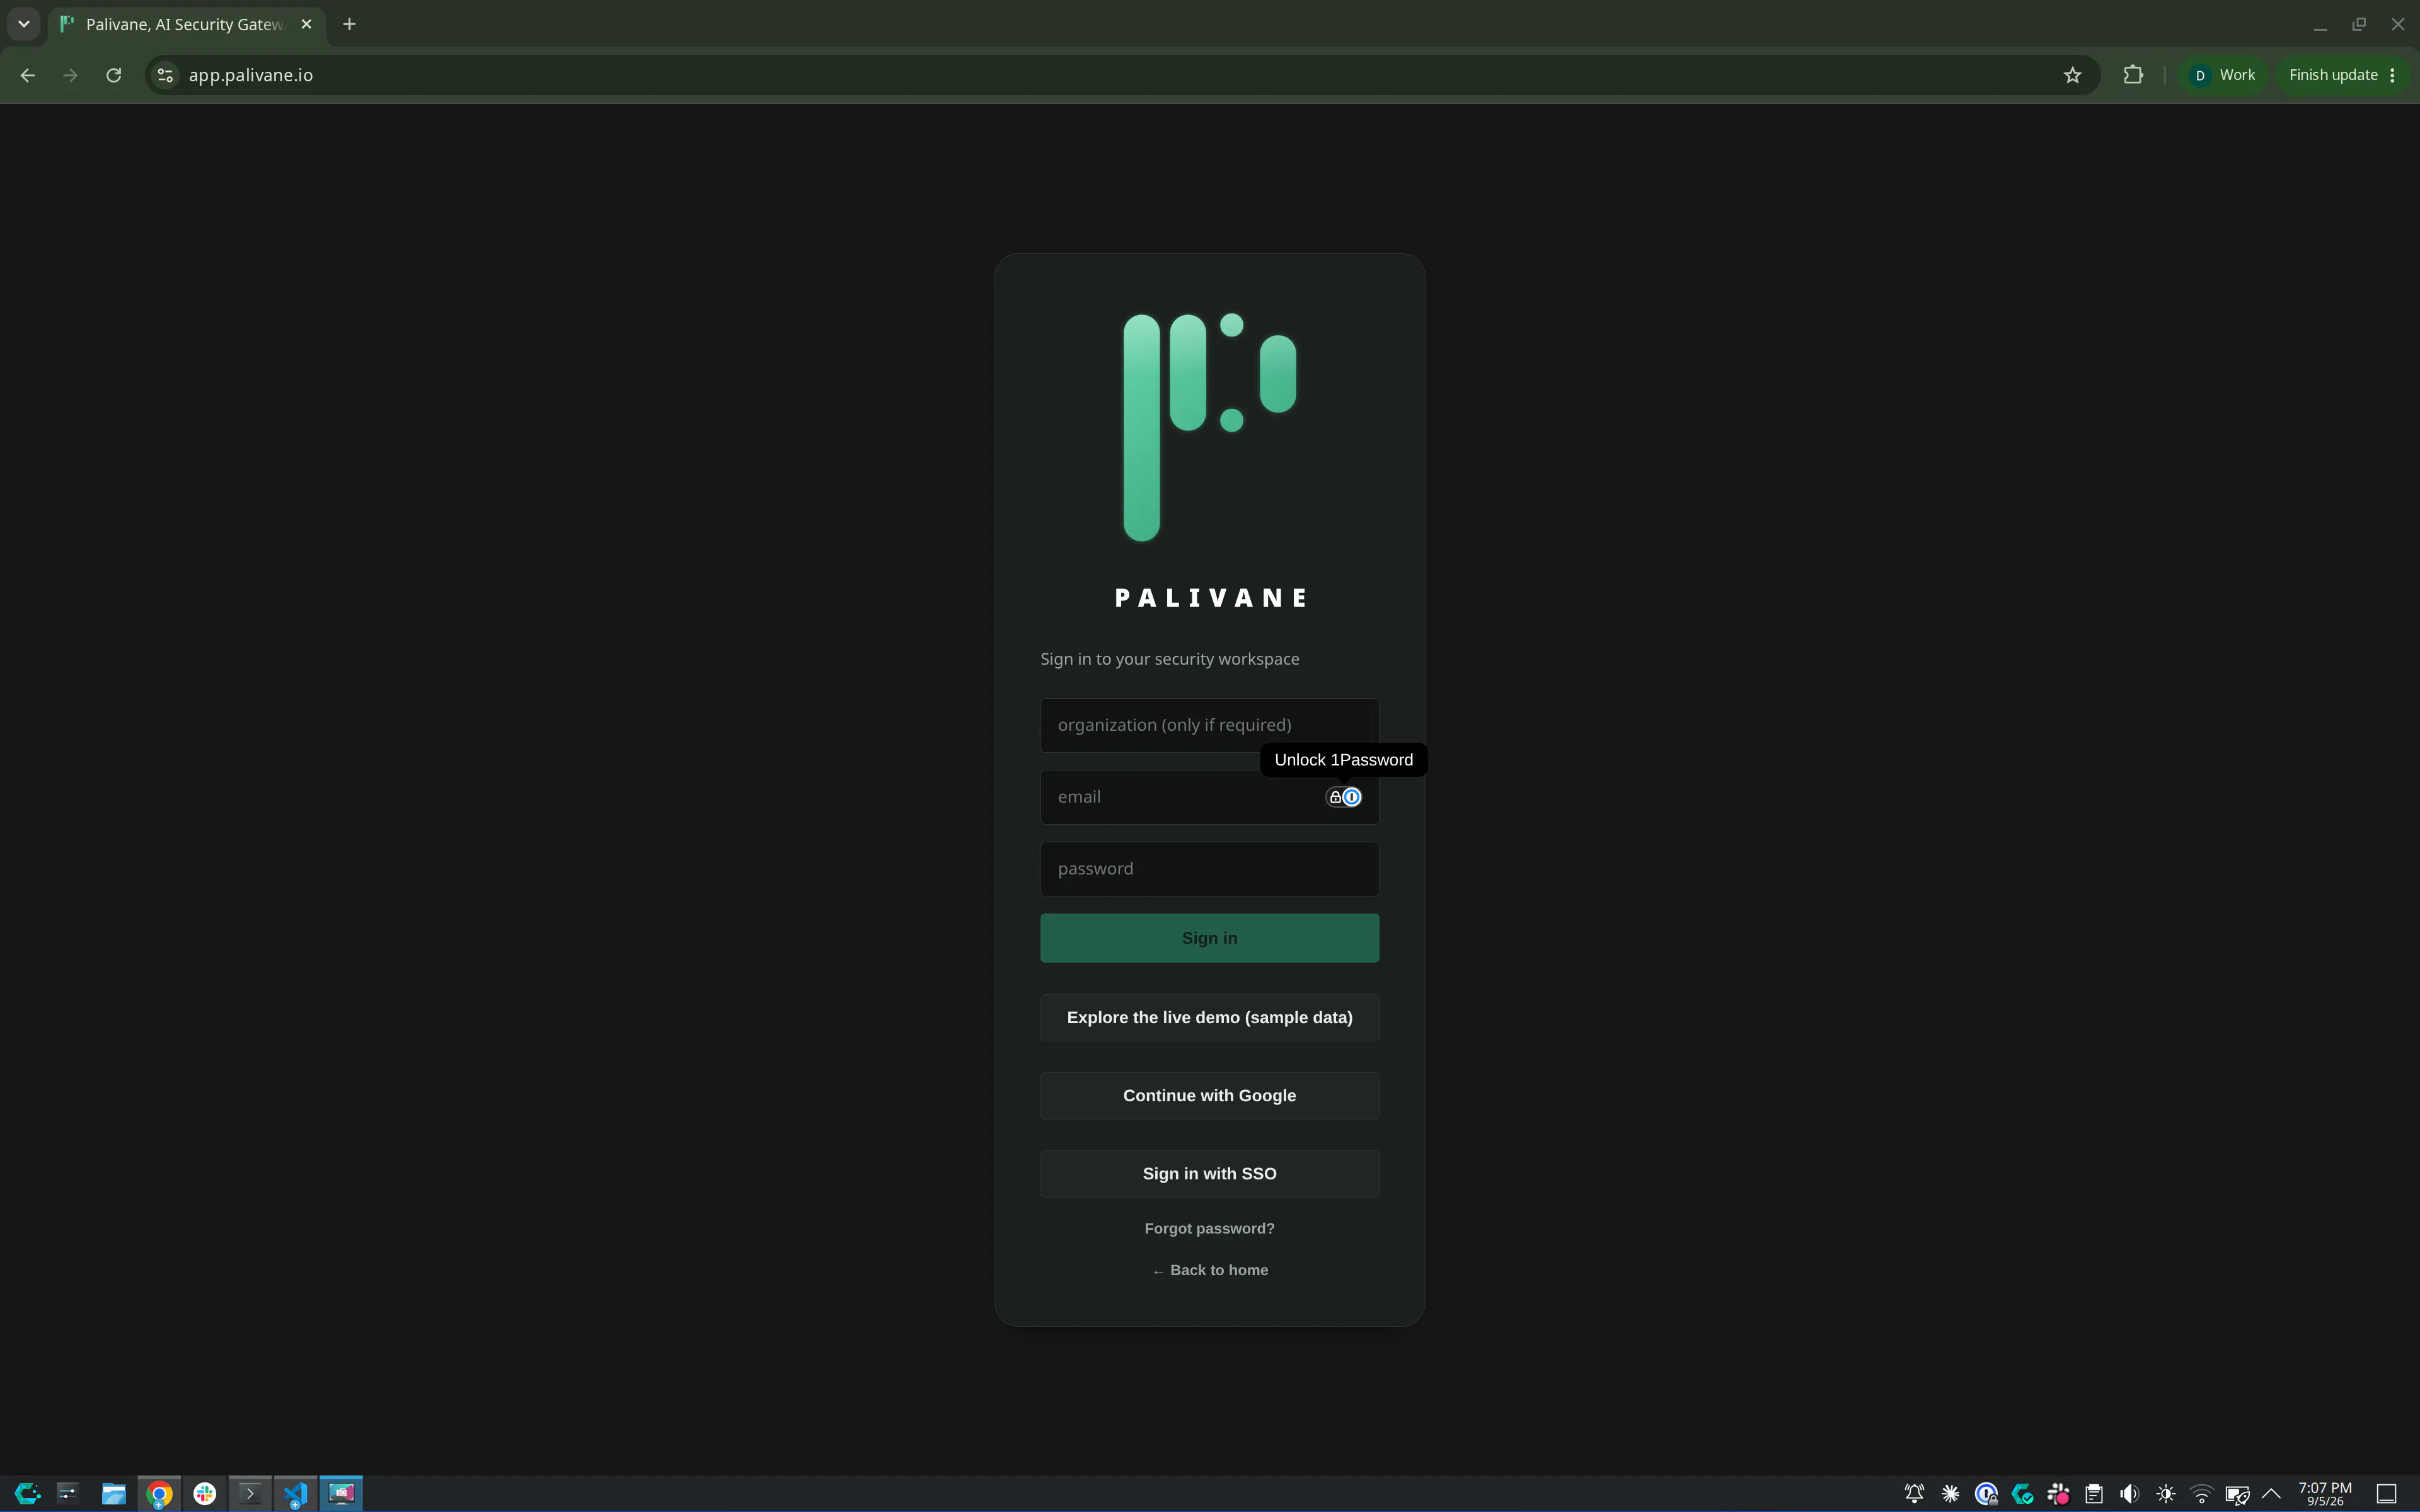Open the 7:07 PM clock calendar

(x=2325, y=1493)
